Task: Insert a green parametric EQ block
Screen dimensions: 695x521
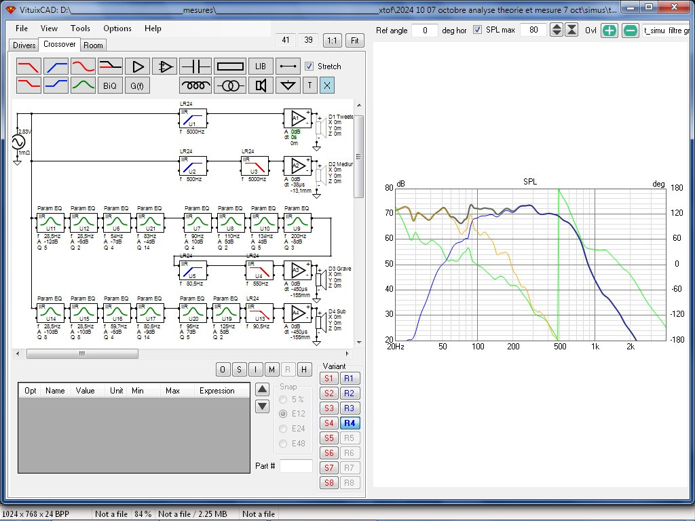Action: pos(83,85)
